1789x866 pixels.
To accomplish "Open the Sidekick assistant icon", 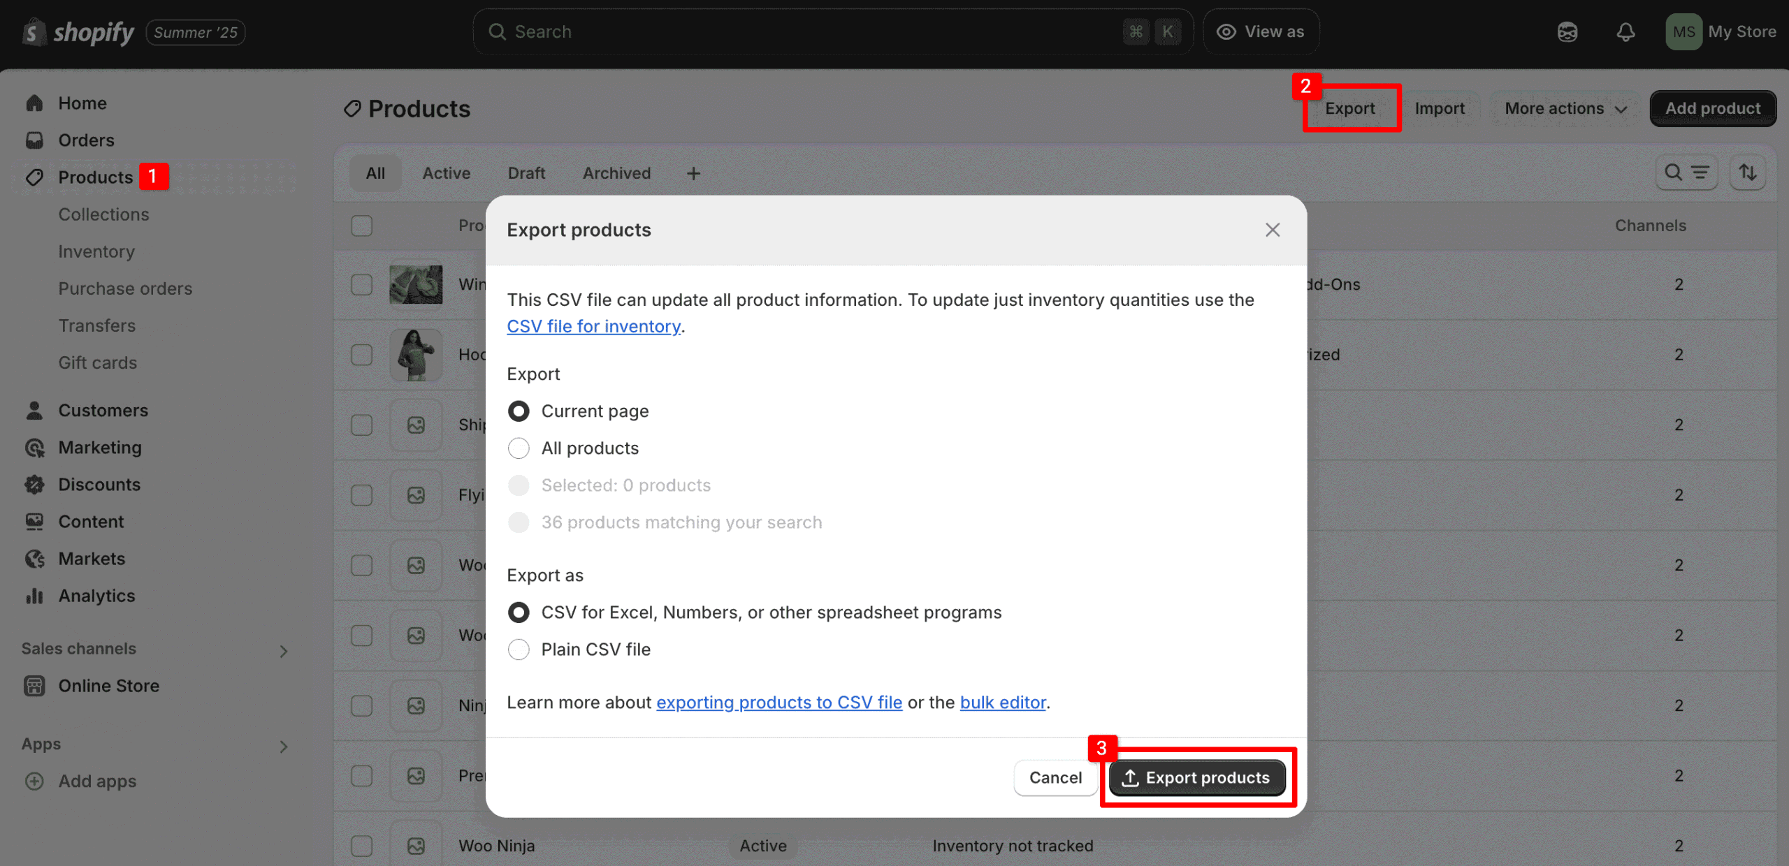I will click(x=1567, y=32).
